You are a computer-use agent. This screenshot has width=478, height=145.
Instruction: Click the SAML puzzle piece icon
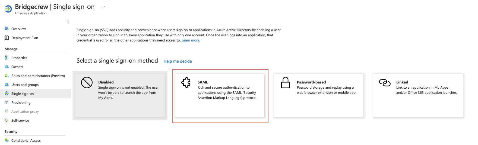click(186, 82)
